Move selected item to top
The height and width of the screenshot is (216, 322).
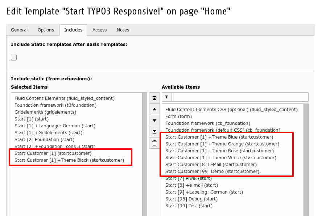tap(154, 98)
